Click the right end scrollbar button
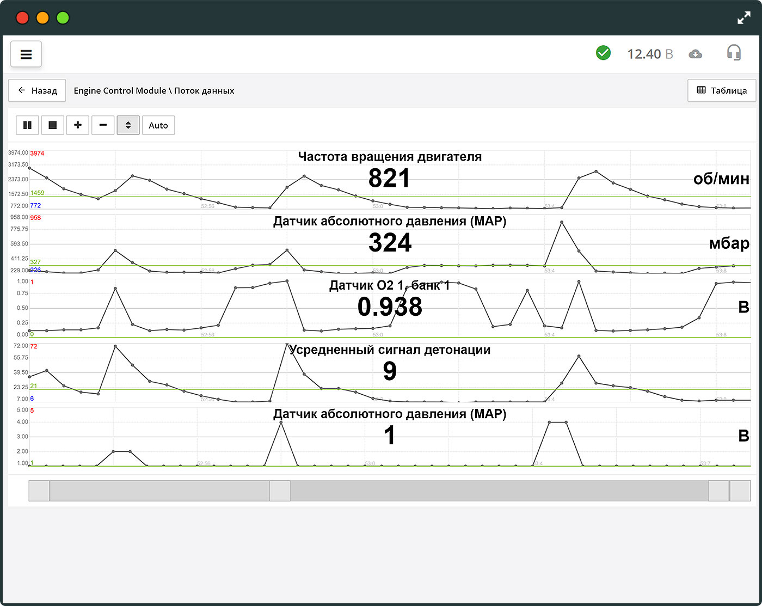 [x=740, y=491]
